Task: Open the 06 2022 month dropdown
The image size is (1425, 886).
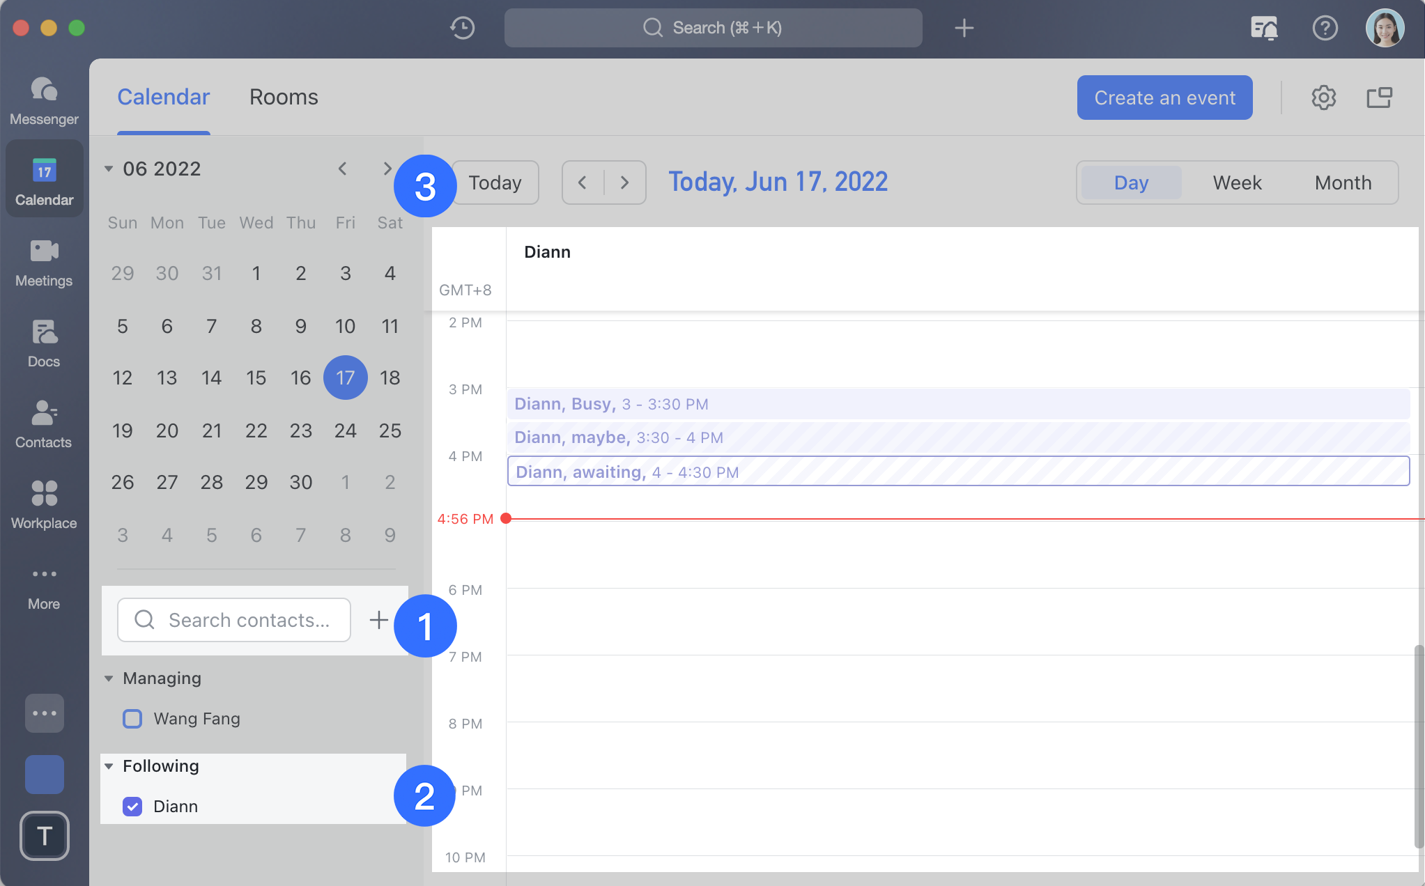Action: point(109,169)
